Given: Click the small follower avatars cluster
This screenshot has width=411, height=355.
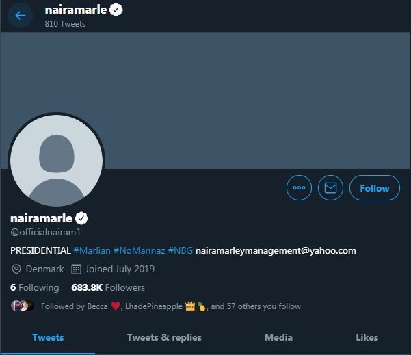Looking at the screenshot, I should [23, 306].
